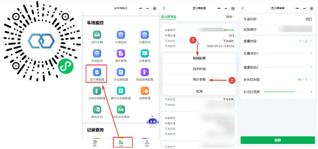
Task: Open the 显示屏配置 icon
Action: tap(97, 72)
